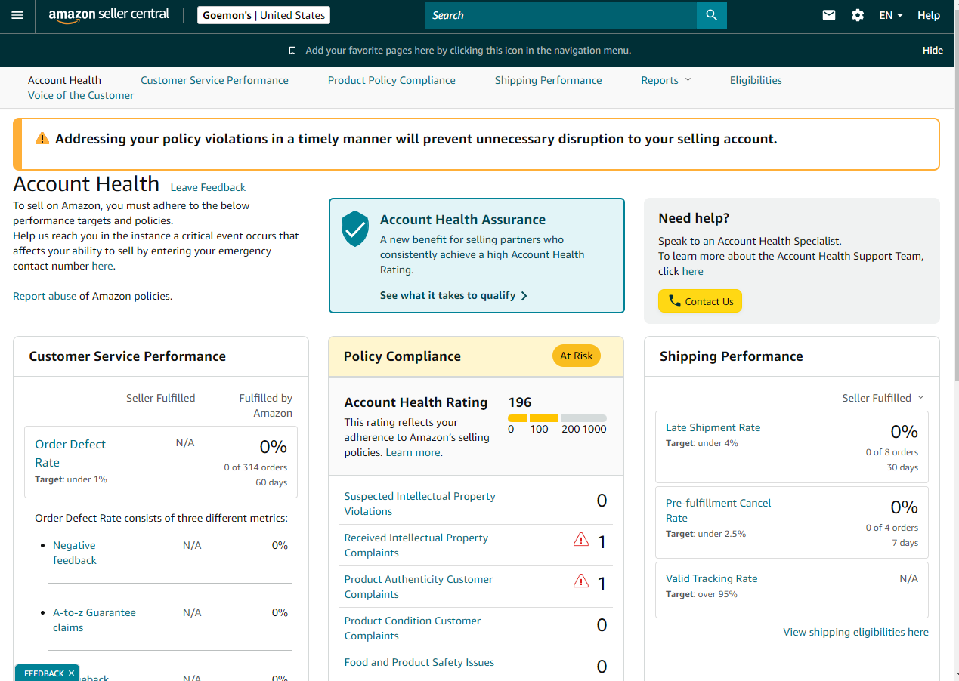Click into the Search input field

coord(560,15)
